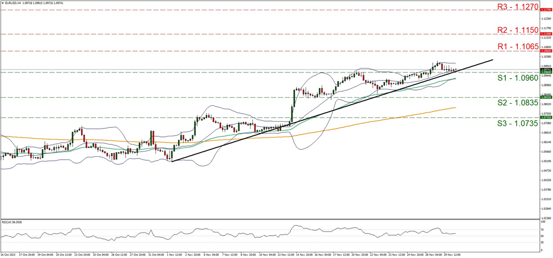The height and width of the screenshot is (258, 553).
Task: Click the R1 - 1.1065 resistance label
Action: (x=517, y=47)
